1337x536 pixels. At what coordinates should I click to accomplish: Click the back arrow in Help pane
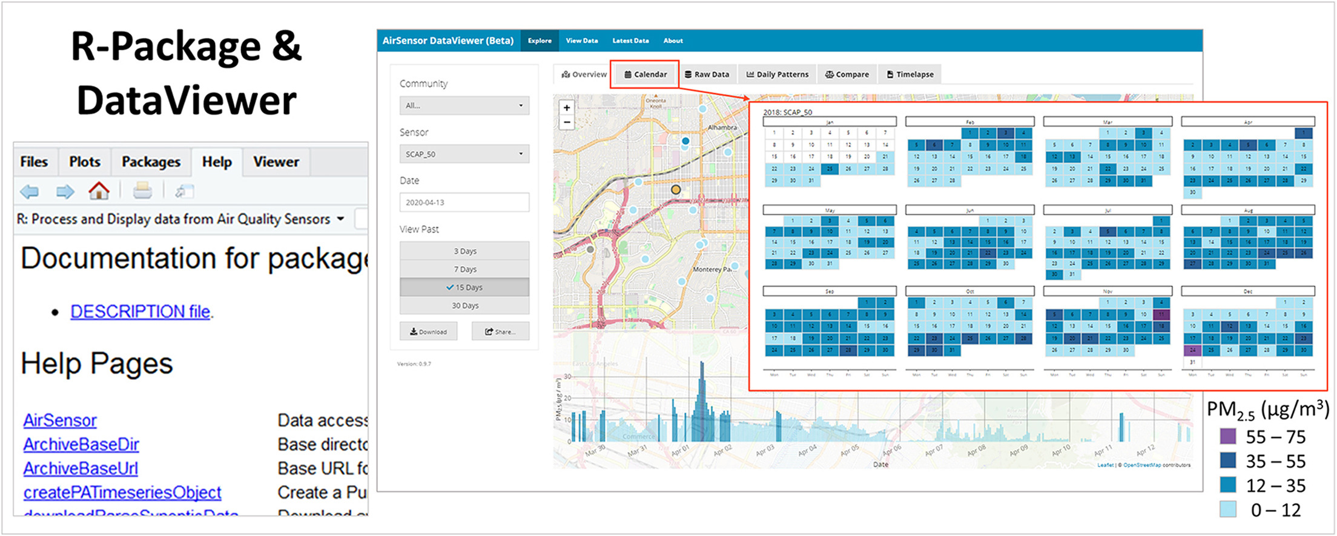[x=29, y=192]
